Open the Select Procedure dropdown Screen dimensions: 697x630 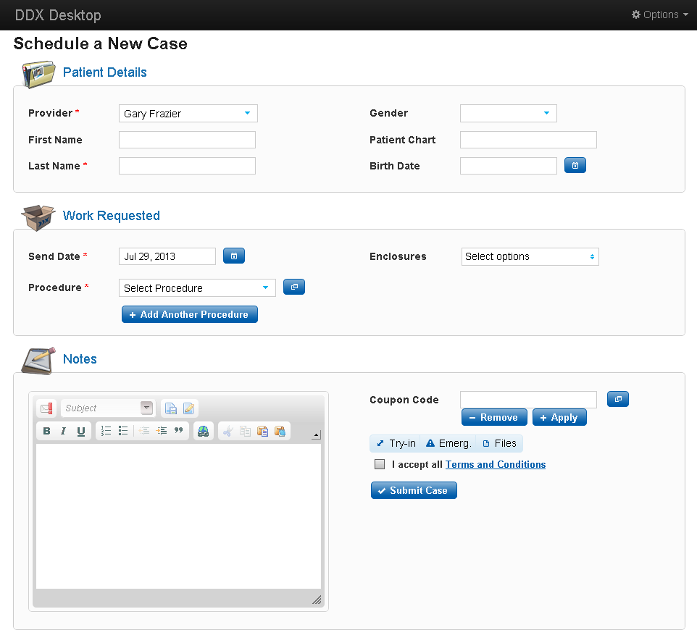click(x=197, y=288)
